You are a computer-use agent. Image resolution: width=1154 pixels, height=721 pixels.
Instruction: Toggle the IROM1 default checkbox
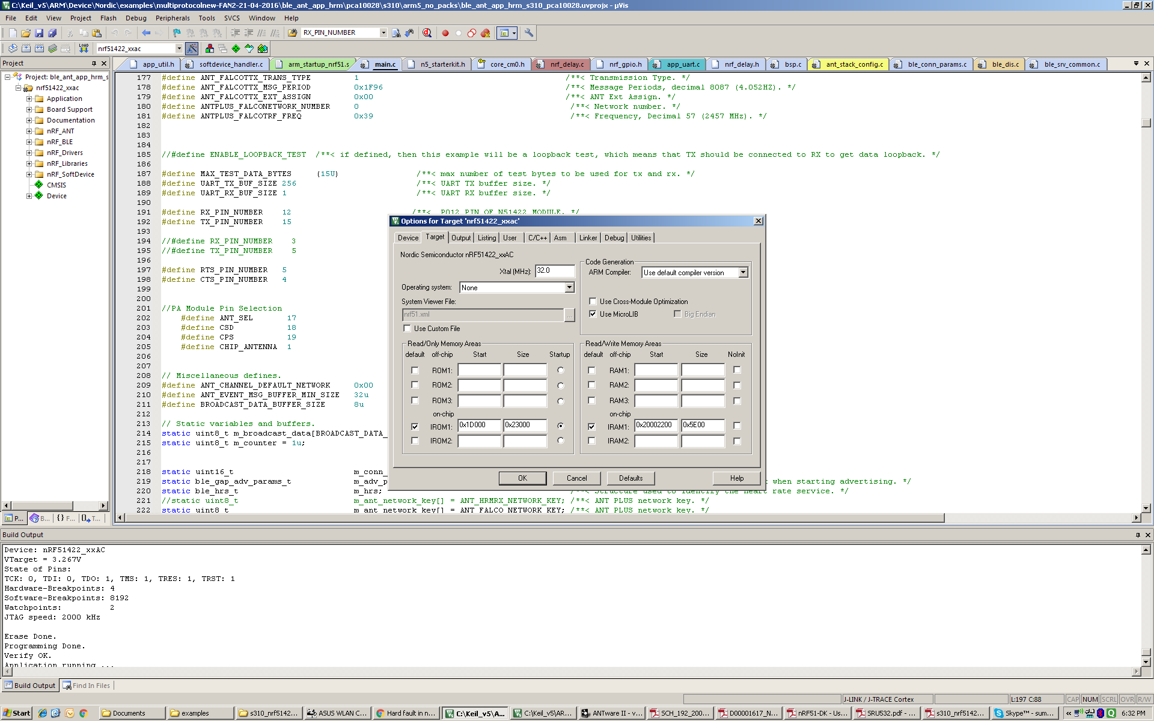415,427
